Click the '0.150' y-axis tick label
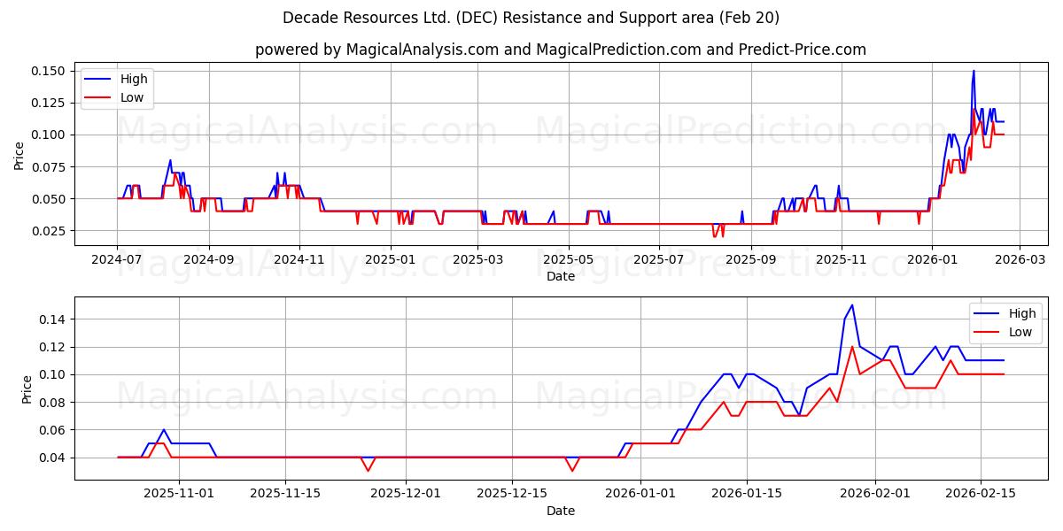The image size is (1063, 531). [50, 71]
